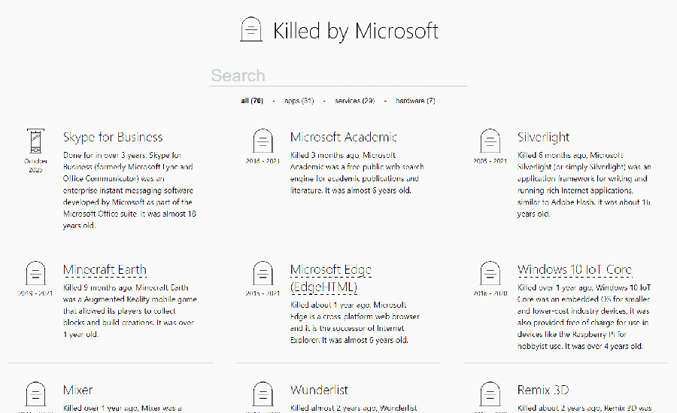The image size is (677, 413).
Task: Click the Killed by Microsoft title
Action: (x=355, y=31)
